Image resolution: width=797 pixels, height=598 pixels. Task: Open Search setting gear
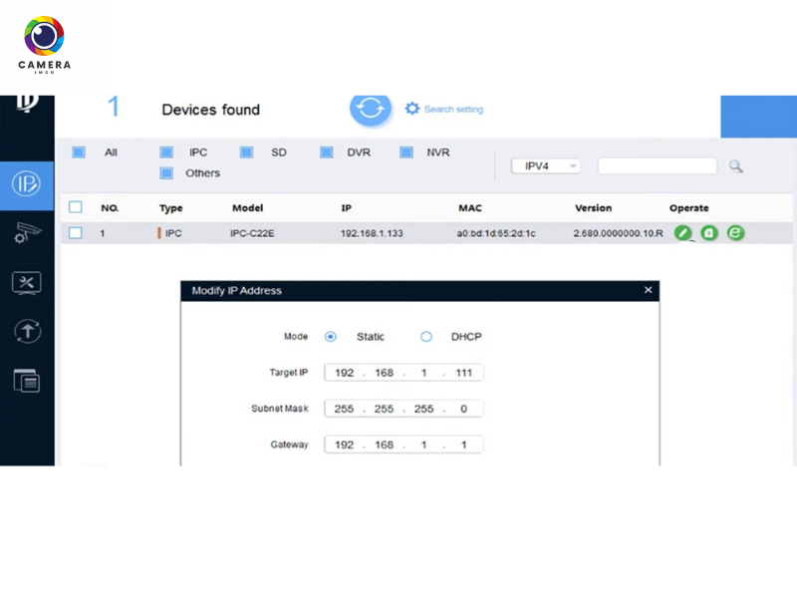[412, 108]
